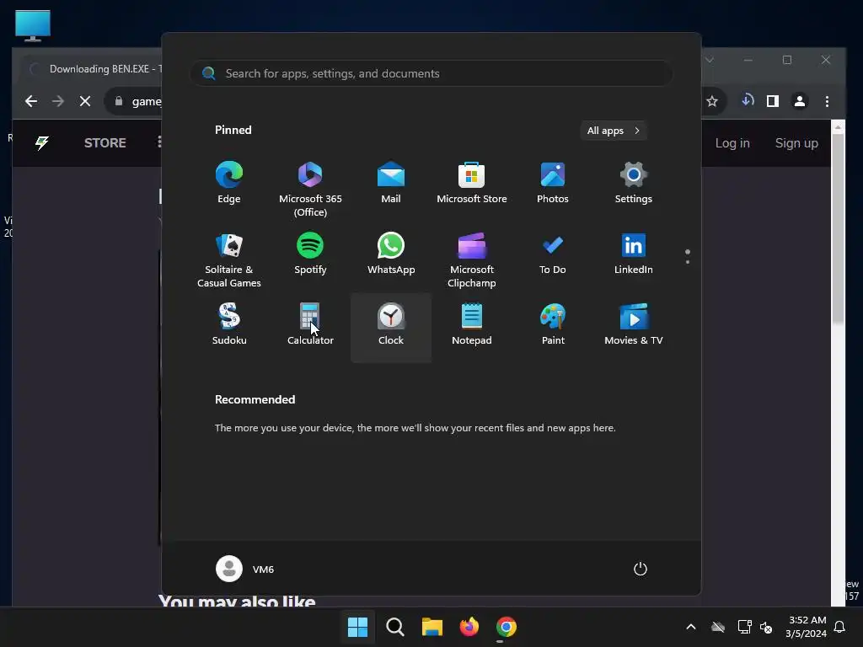Open network status tray icon

pyautogui.click(x=744, y=627)
